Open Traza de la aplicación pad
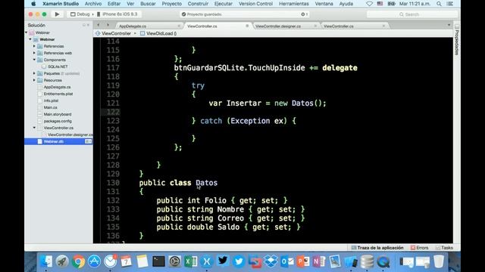The height and width of the screenshot is (272, 485). pos(377,248)
